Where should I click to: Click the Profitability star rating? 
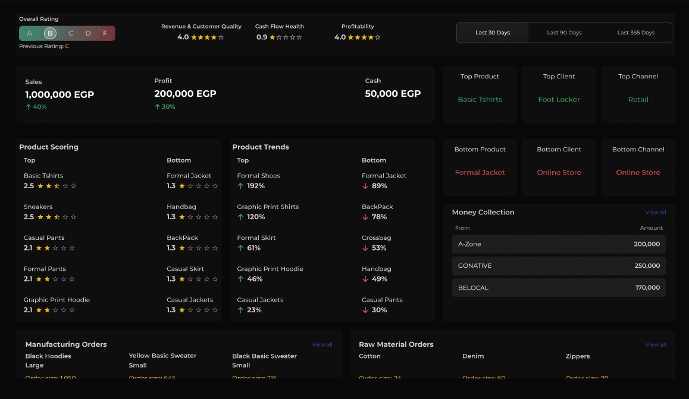pos(364,37)
